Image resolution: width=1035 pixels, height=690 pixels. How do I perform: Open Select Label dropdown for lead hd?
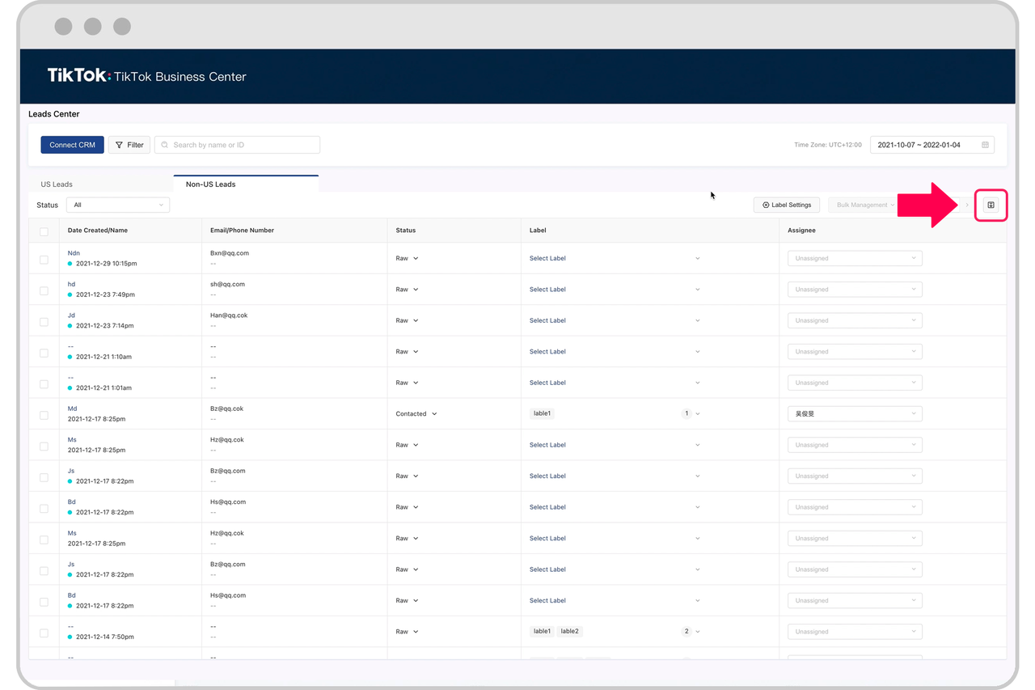coord(615,290)
